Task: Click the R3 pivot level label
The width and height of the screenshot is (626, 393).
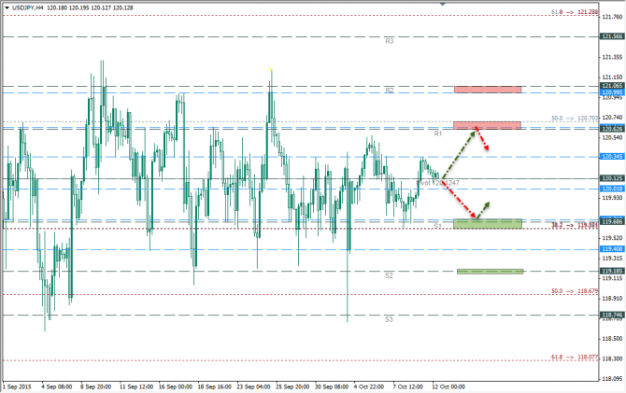Action: point(390,41)
